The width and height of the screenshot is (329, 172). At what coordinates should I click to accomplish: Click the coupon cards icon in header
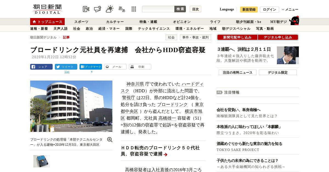click(98, 9)
